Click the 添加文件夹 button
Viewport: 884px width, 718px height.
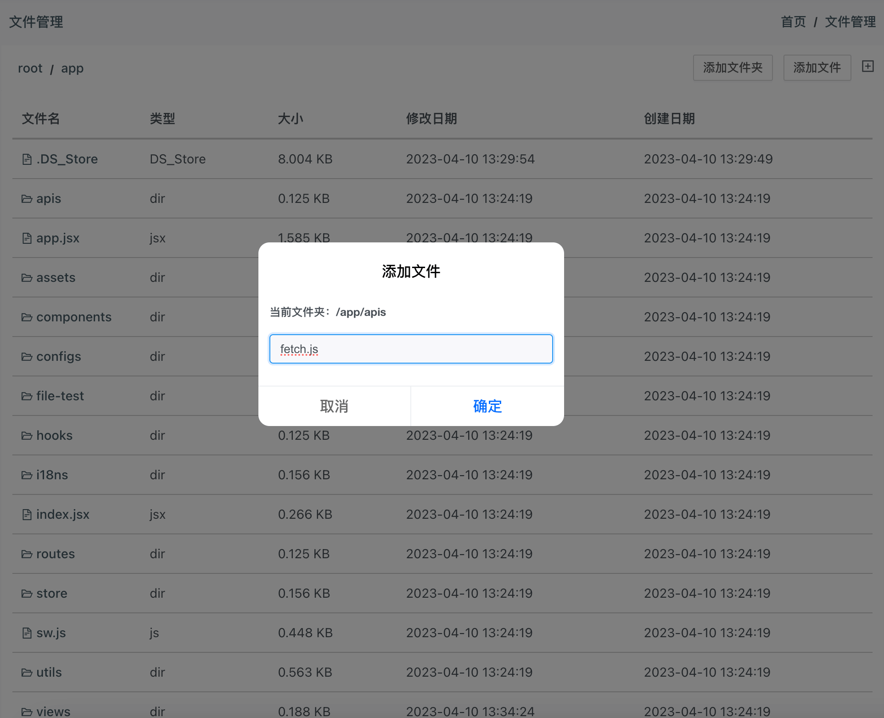[x=733, y=68]
